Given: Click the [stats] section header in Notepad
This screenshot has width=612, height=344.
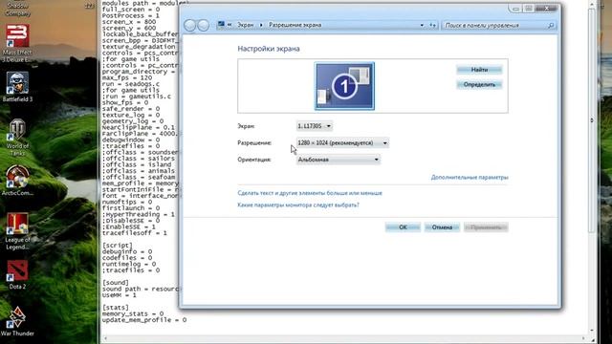Looking at the screenshot, I should (115, 308).
